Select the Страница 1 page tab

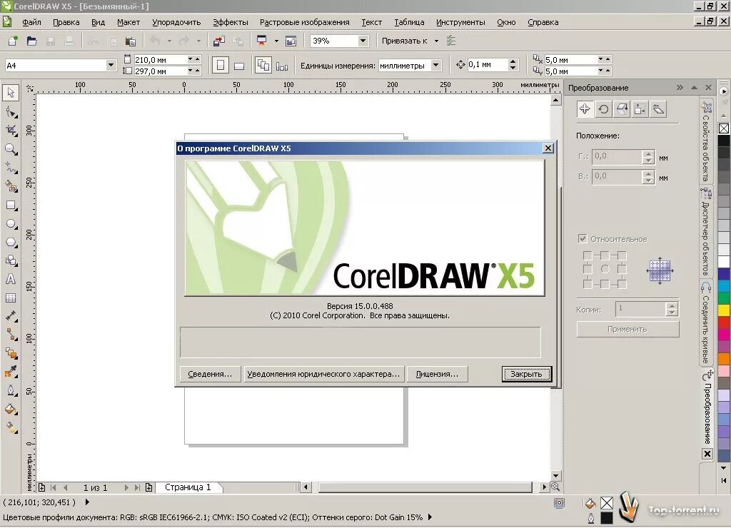[188, 487]
